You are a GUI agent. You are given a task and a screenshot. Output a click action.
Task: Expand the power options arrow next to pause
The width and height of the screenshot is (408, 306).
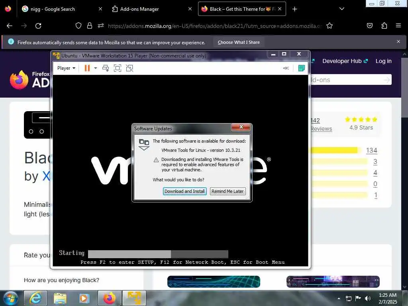click(x=96, y=68)
